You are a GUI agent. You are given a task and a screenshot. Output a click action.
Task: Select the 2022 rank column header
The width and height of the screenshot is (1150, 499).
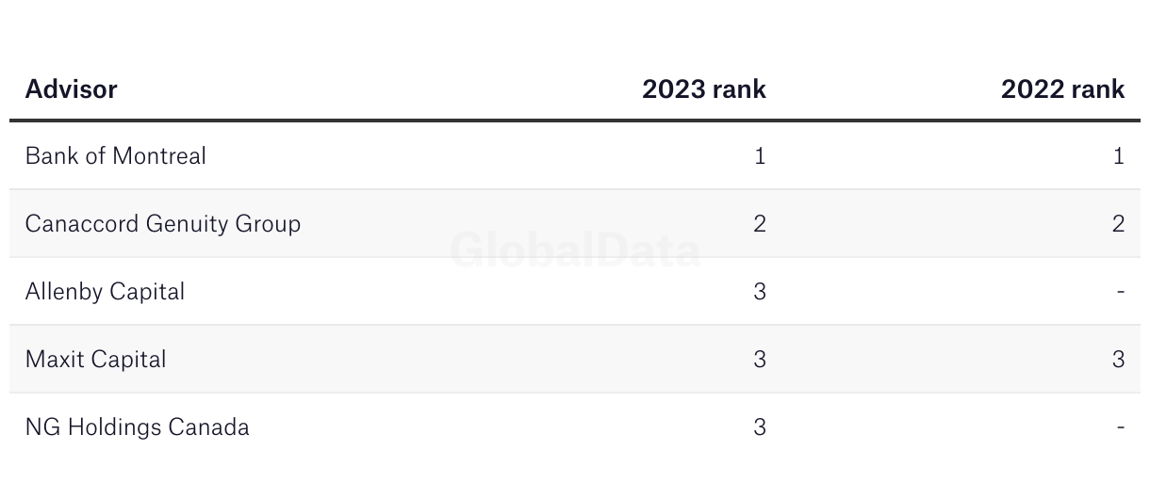pyautogui.click(x=1062, y=89)
